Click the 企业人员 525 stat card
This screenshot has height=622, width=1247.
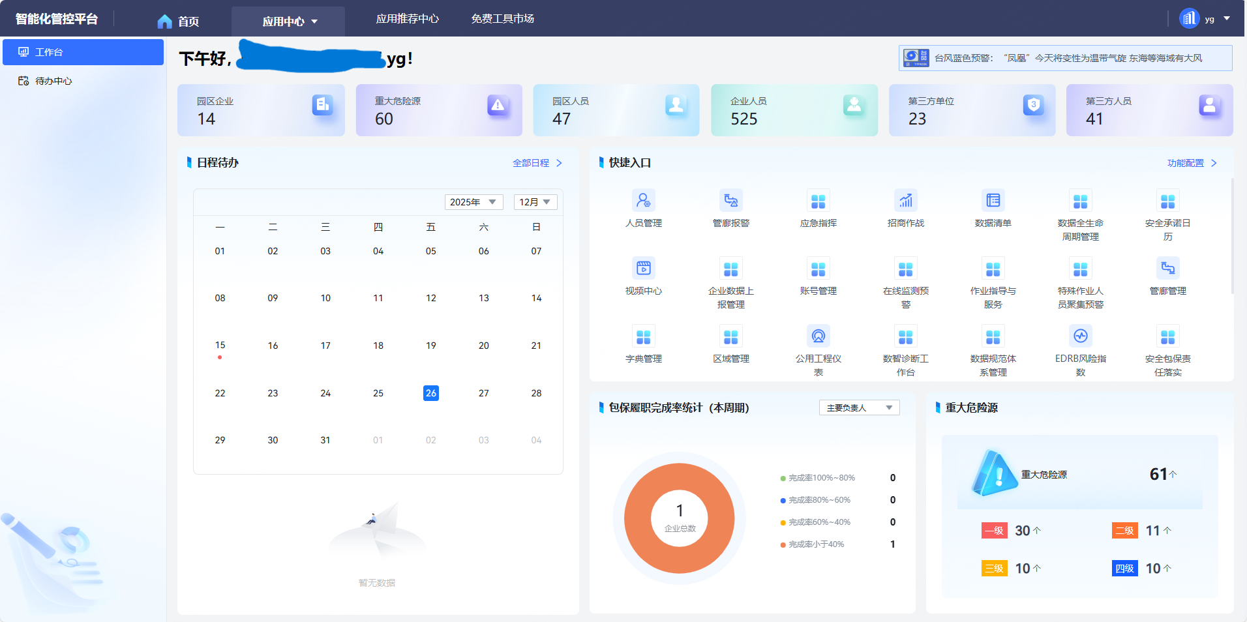[794, 110]
